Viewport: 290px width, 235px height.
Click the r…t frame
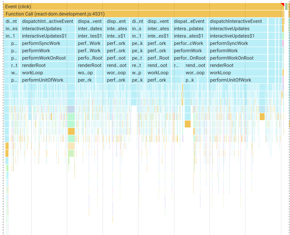tap(14, 65)
